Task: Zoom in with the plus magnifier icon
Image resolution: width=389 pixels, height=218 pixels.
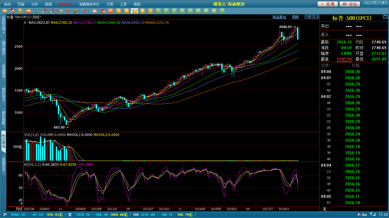Action: 44,11
